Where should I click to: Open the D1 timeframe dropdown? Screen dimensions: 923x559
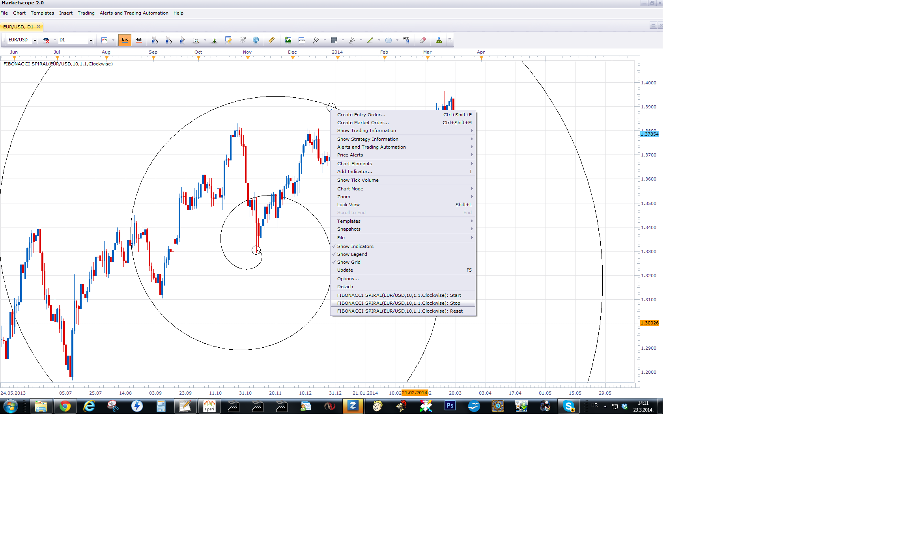[x=91, y=40]
